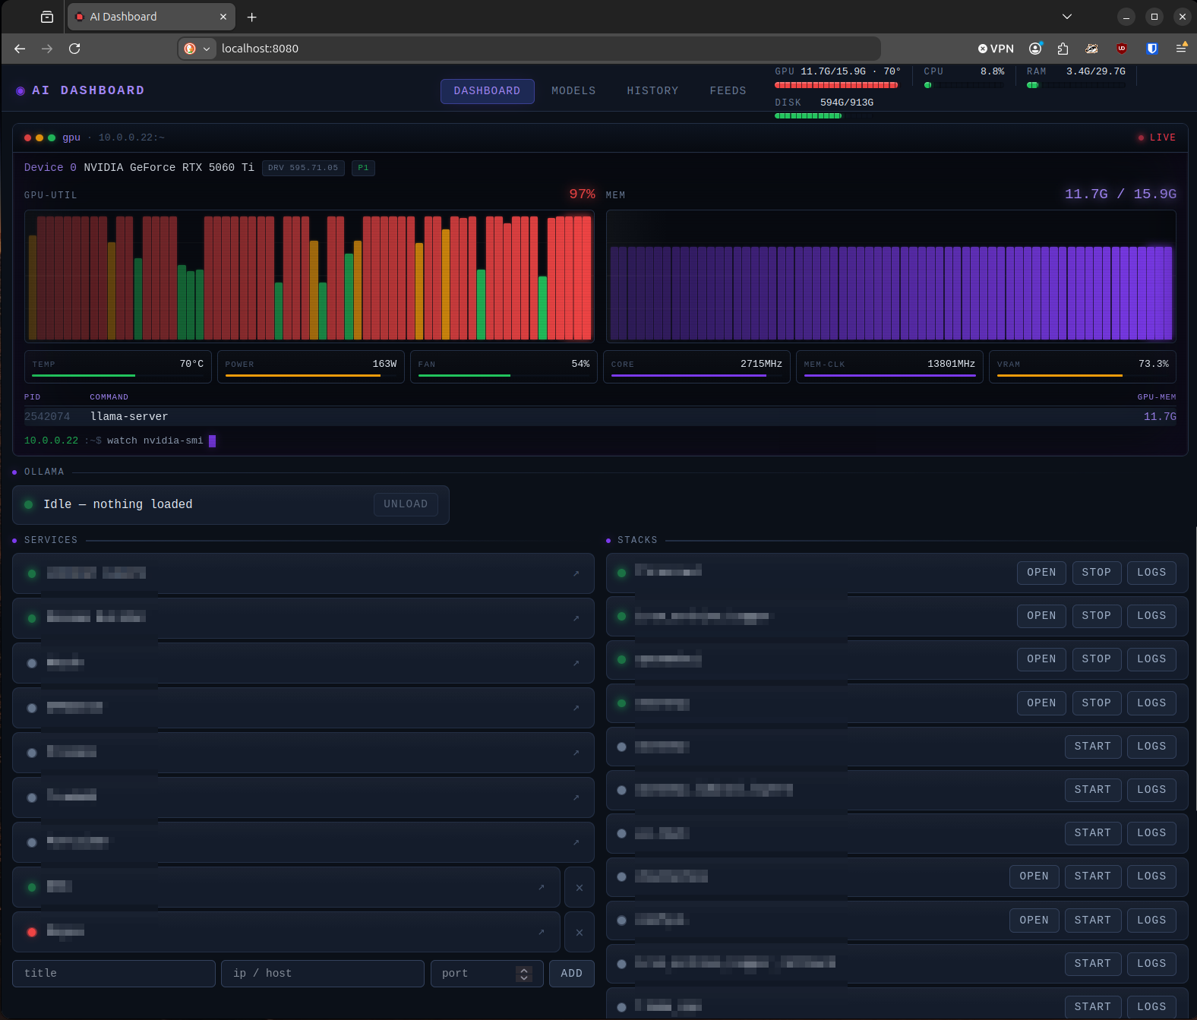Click the purple MEM history chart
Viewport: 1197px width, 1020px height.
[x=891, y=276]
